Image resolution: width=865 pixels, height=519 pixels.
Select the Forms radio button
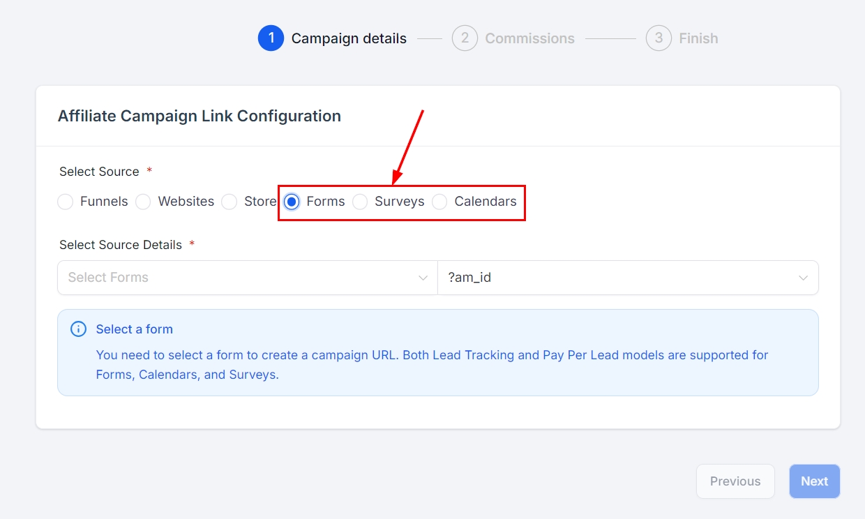tap(292, 202)
